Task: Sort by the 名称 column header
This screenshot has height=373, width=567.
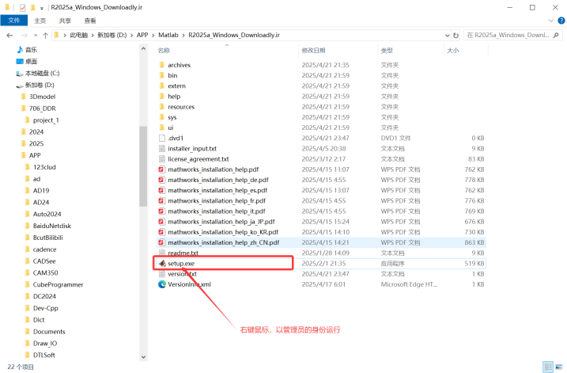Action: (x=164, y=51)
